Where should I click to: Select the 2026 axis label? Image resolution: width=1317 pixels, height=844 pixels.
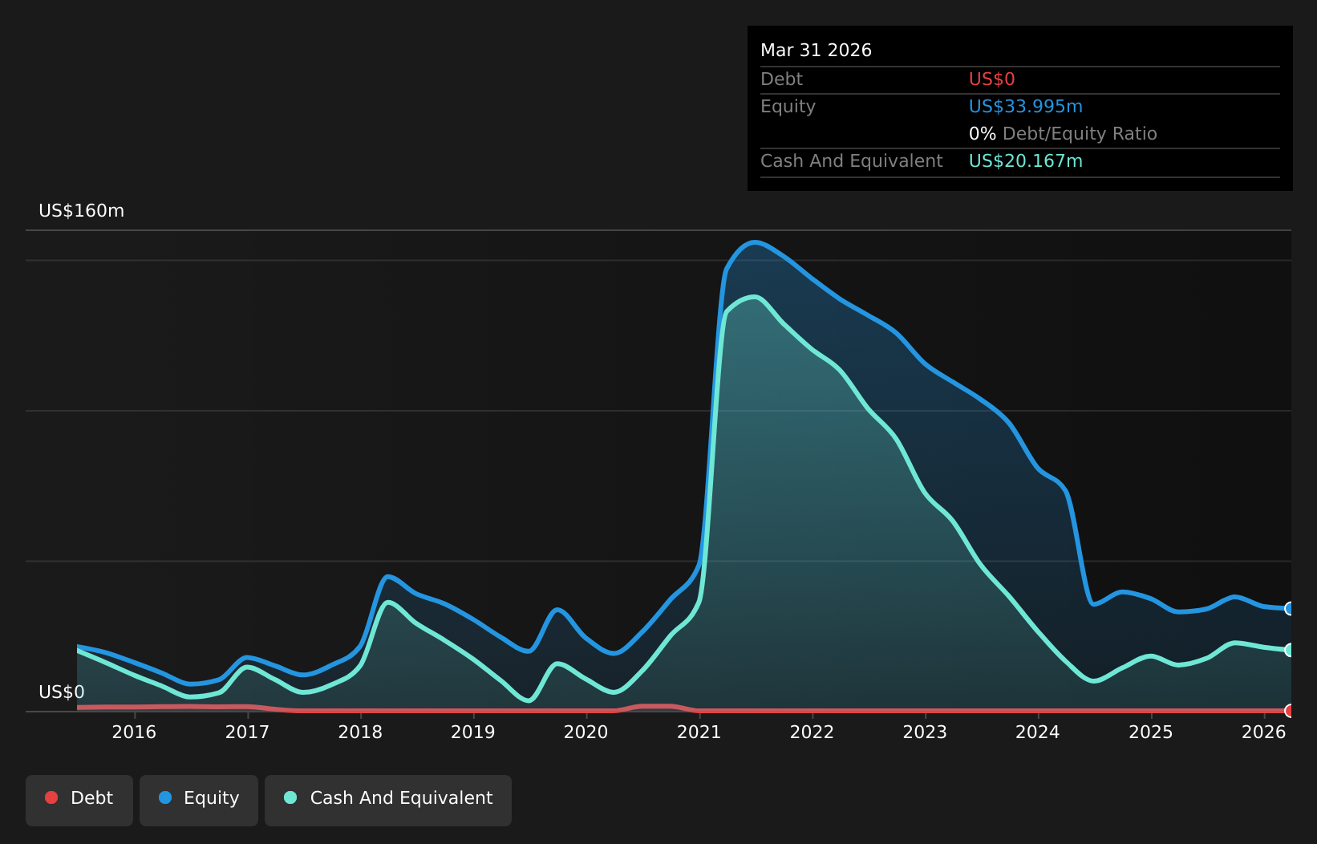point(1264,732)
